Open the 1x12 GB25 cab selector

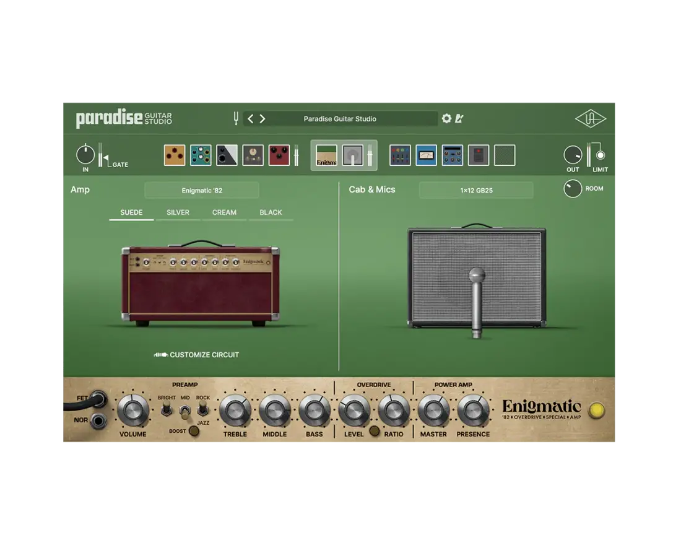[476, 189]
